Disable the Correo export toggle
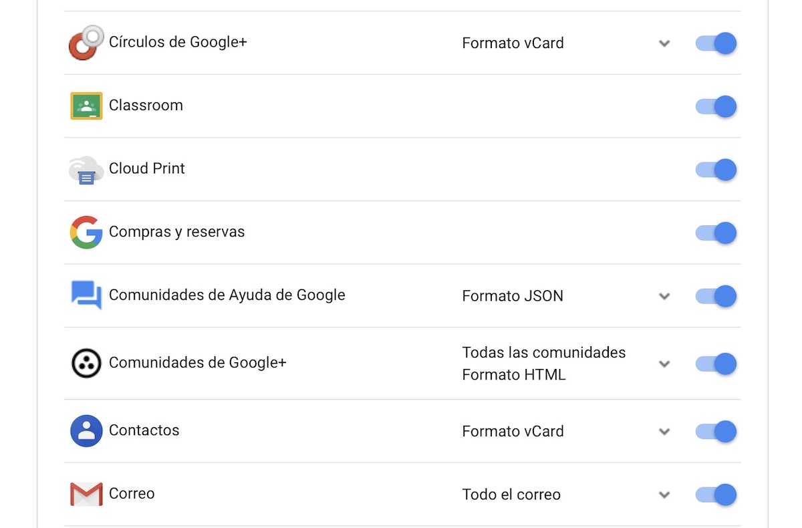 [716, 495]
